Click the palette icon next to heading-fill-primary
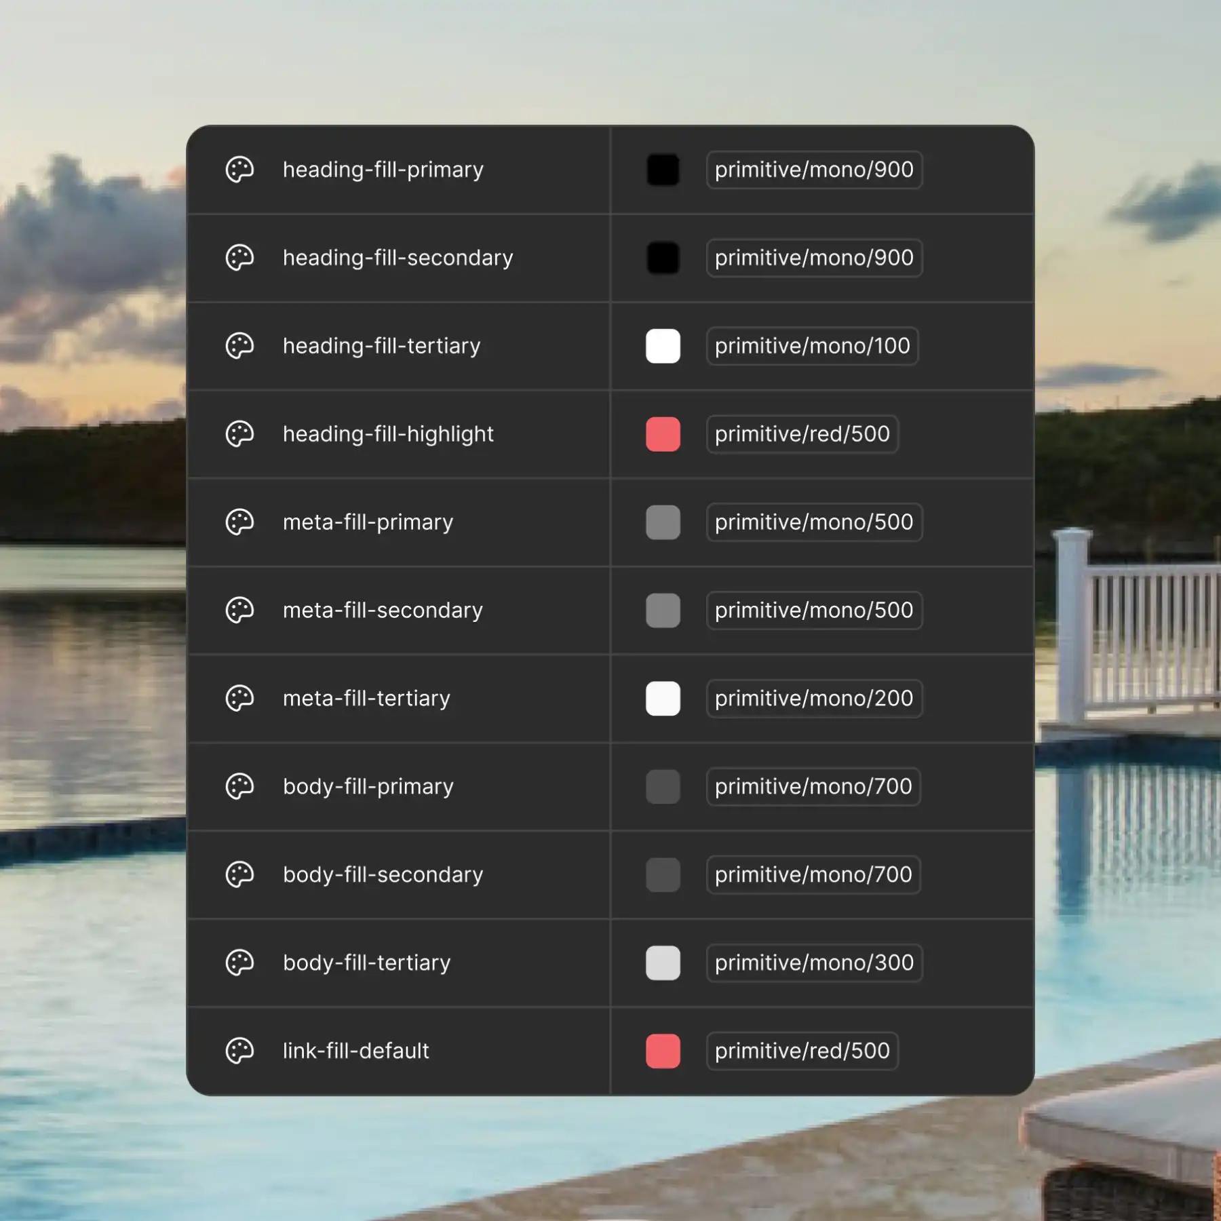Screen dimensions: 1221x1221 (x=239, y=170)
